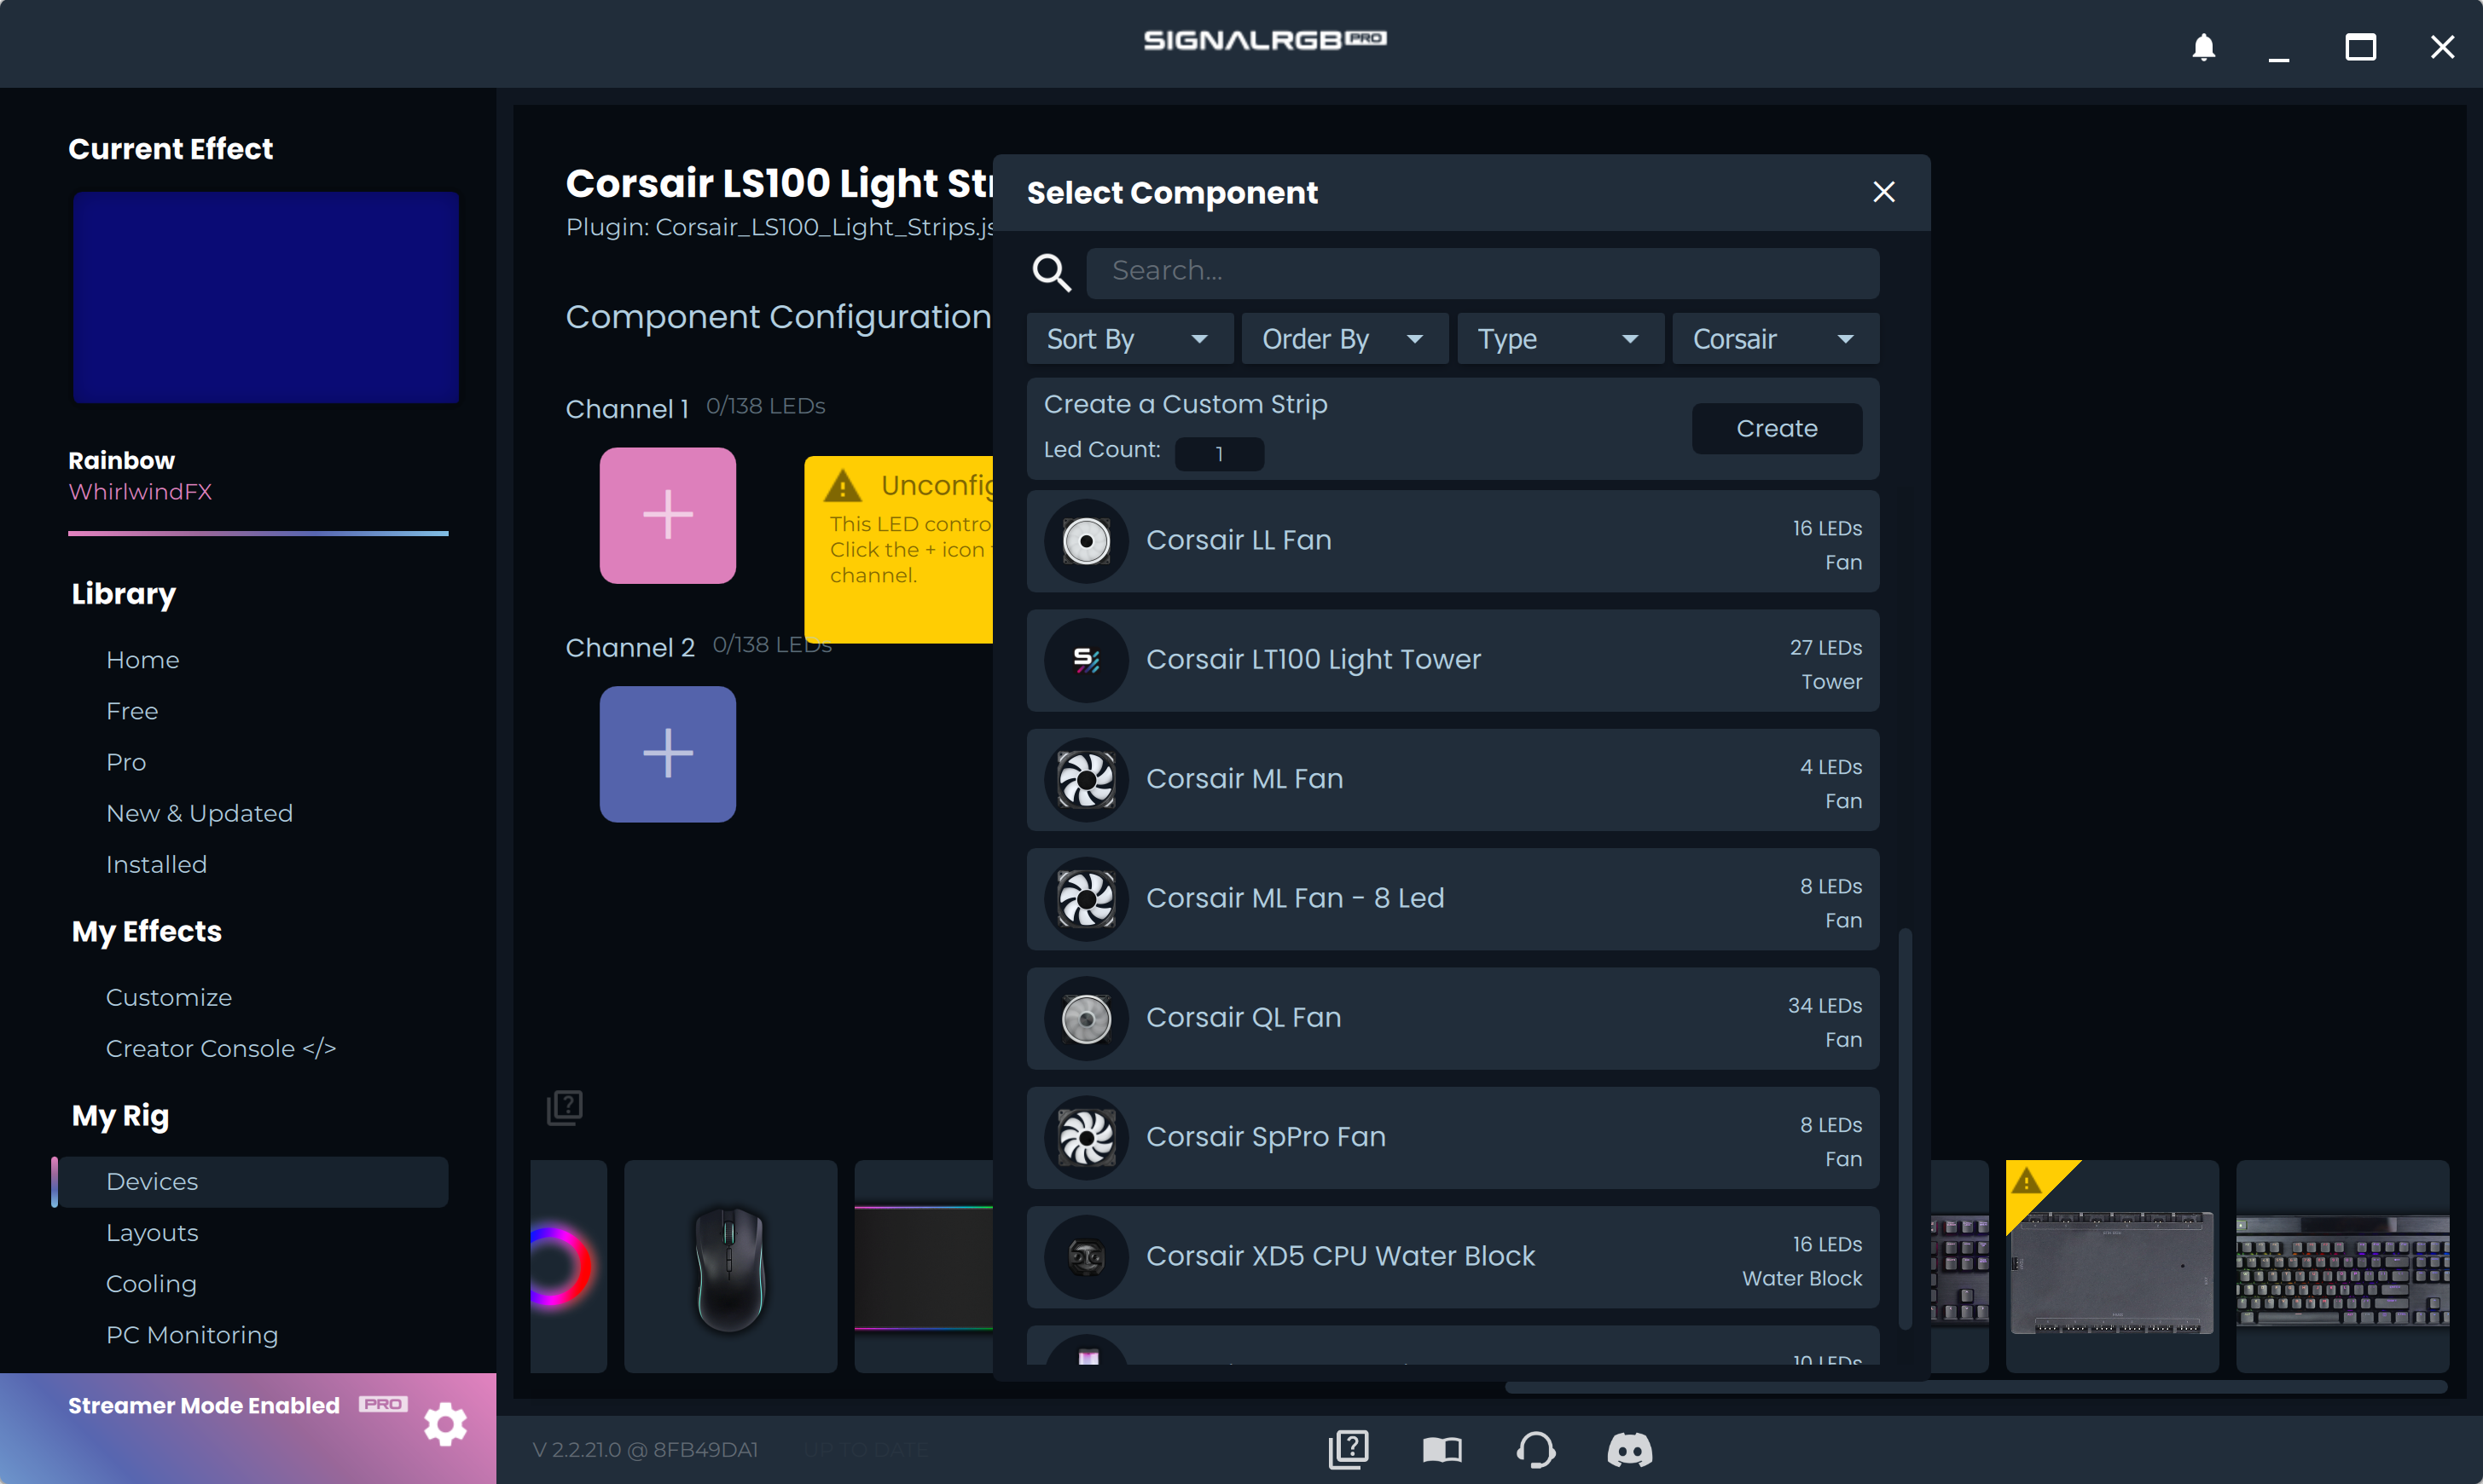2483x1484 pixels.
Task: Open Layouts page
Action: [x=152, y=1232]
